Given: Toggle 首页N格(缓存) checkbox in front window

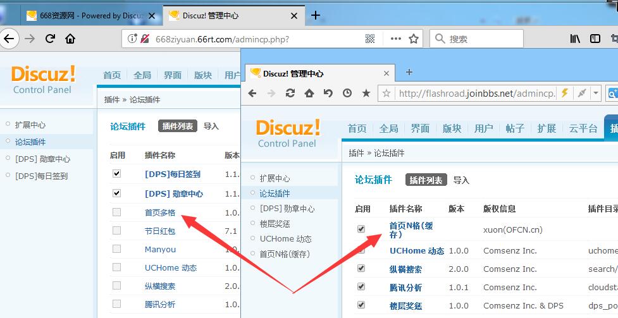Looking at the screenshot, I should (x=361, y=229).
